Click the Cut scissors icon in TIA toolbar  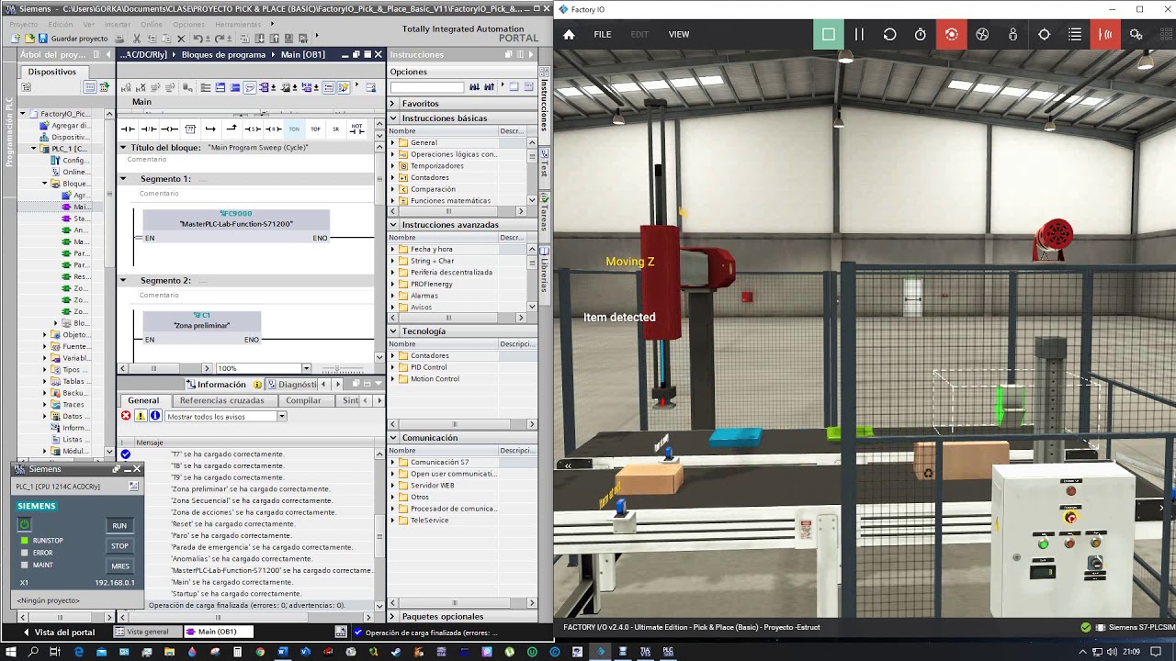(x=137, y=39)
